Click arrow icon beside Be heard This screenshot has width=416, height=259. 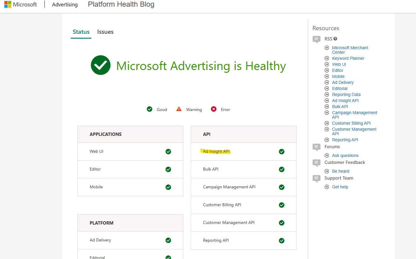[x=327, y=171]
